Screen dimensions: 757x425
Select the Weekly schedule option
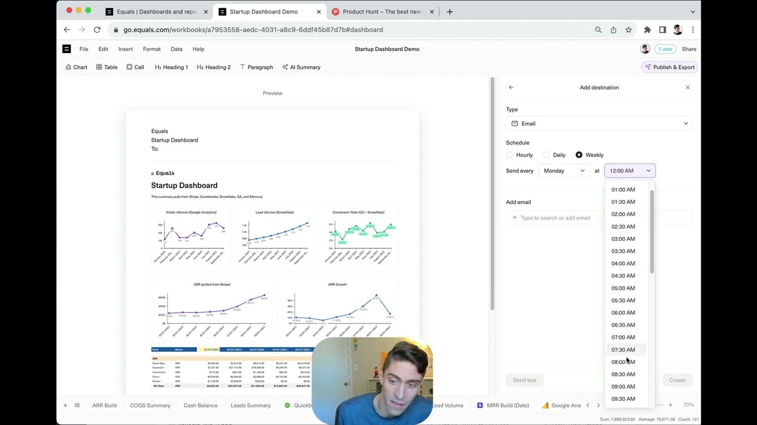pyautogui.click(x=590, y=155)
